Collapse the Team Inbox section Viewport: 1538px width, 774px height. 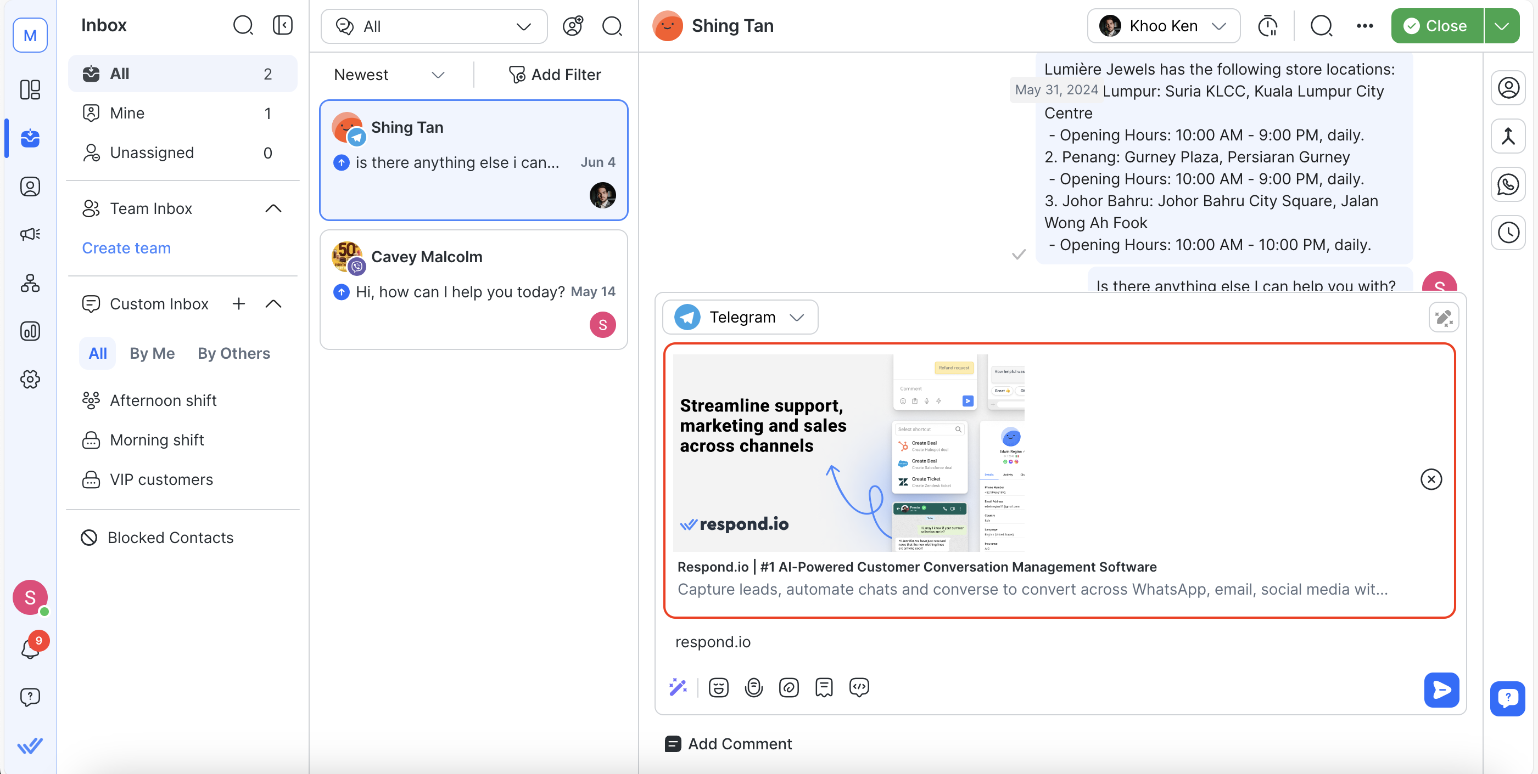(x=273, y=208)
